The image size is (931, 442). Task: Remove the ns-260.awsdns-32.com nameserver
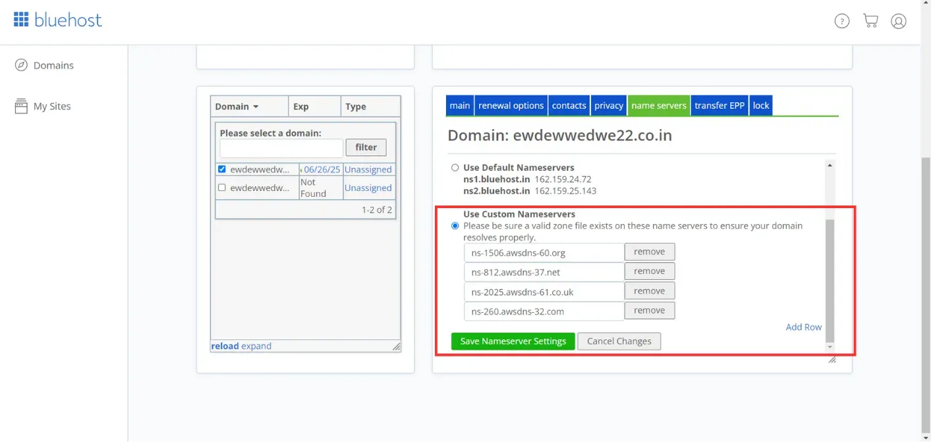point(650,310)
